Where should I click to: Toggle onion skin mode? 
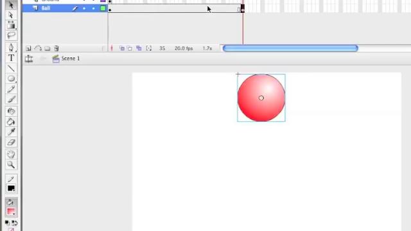[x=122, y=48]
